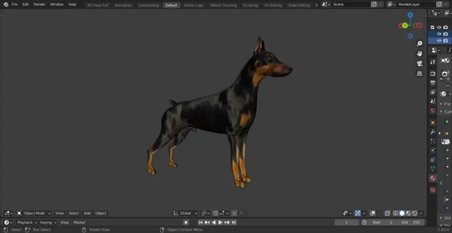The width and height of the screenshot is (452, 233).
Task: Open the File menu
Action: coord(15,4)
